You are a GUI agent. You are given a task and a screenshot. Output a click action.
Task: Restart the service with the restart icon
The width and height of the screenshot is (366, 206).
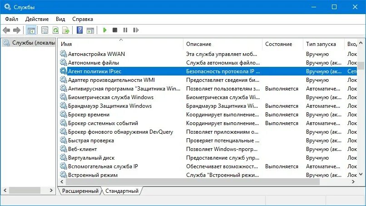click(136, 30)
